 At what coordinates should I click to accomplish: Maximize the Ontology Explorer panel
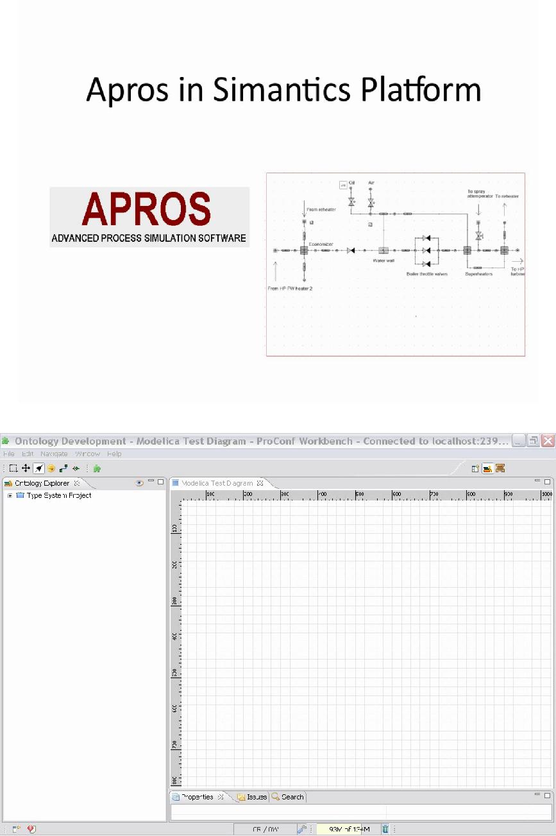pyautogui.click(x=160, y=481)
